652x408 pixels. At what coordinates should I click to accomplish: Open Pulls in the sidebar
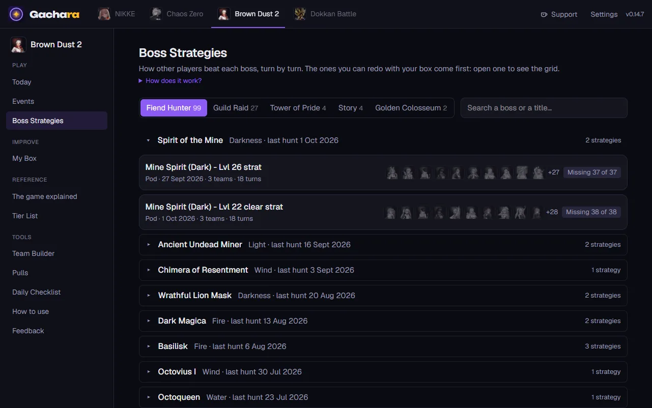coord(56,273)
